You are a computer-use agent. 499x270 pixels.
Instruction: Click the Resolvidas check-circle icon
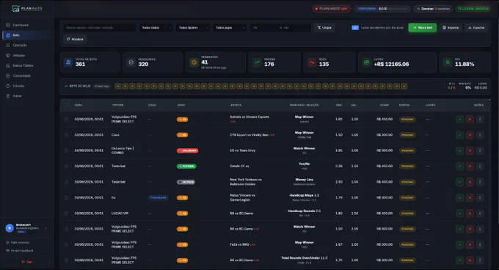pyautogui.click(x=131, y=62)
